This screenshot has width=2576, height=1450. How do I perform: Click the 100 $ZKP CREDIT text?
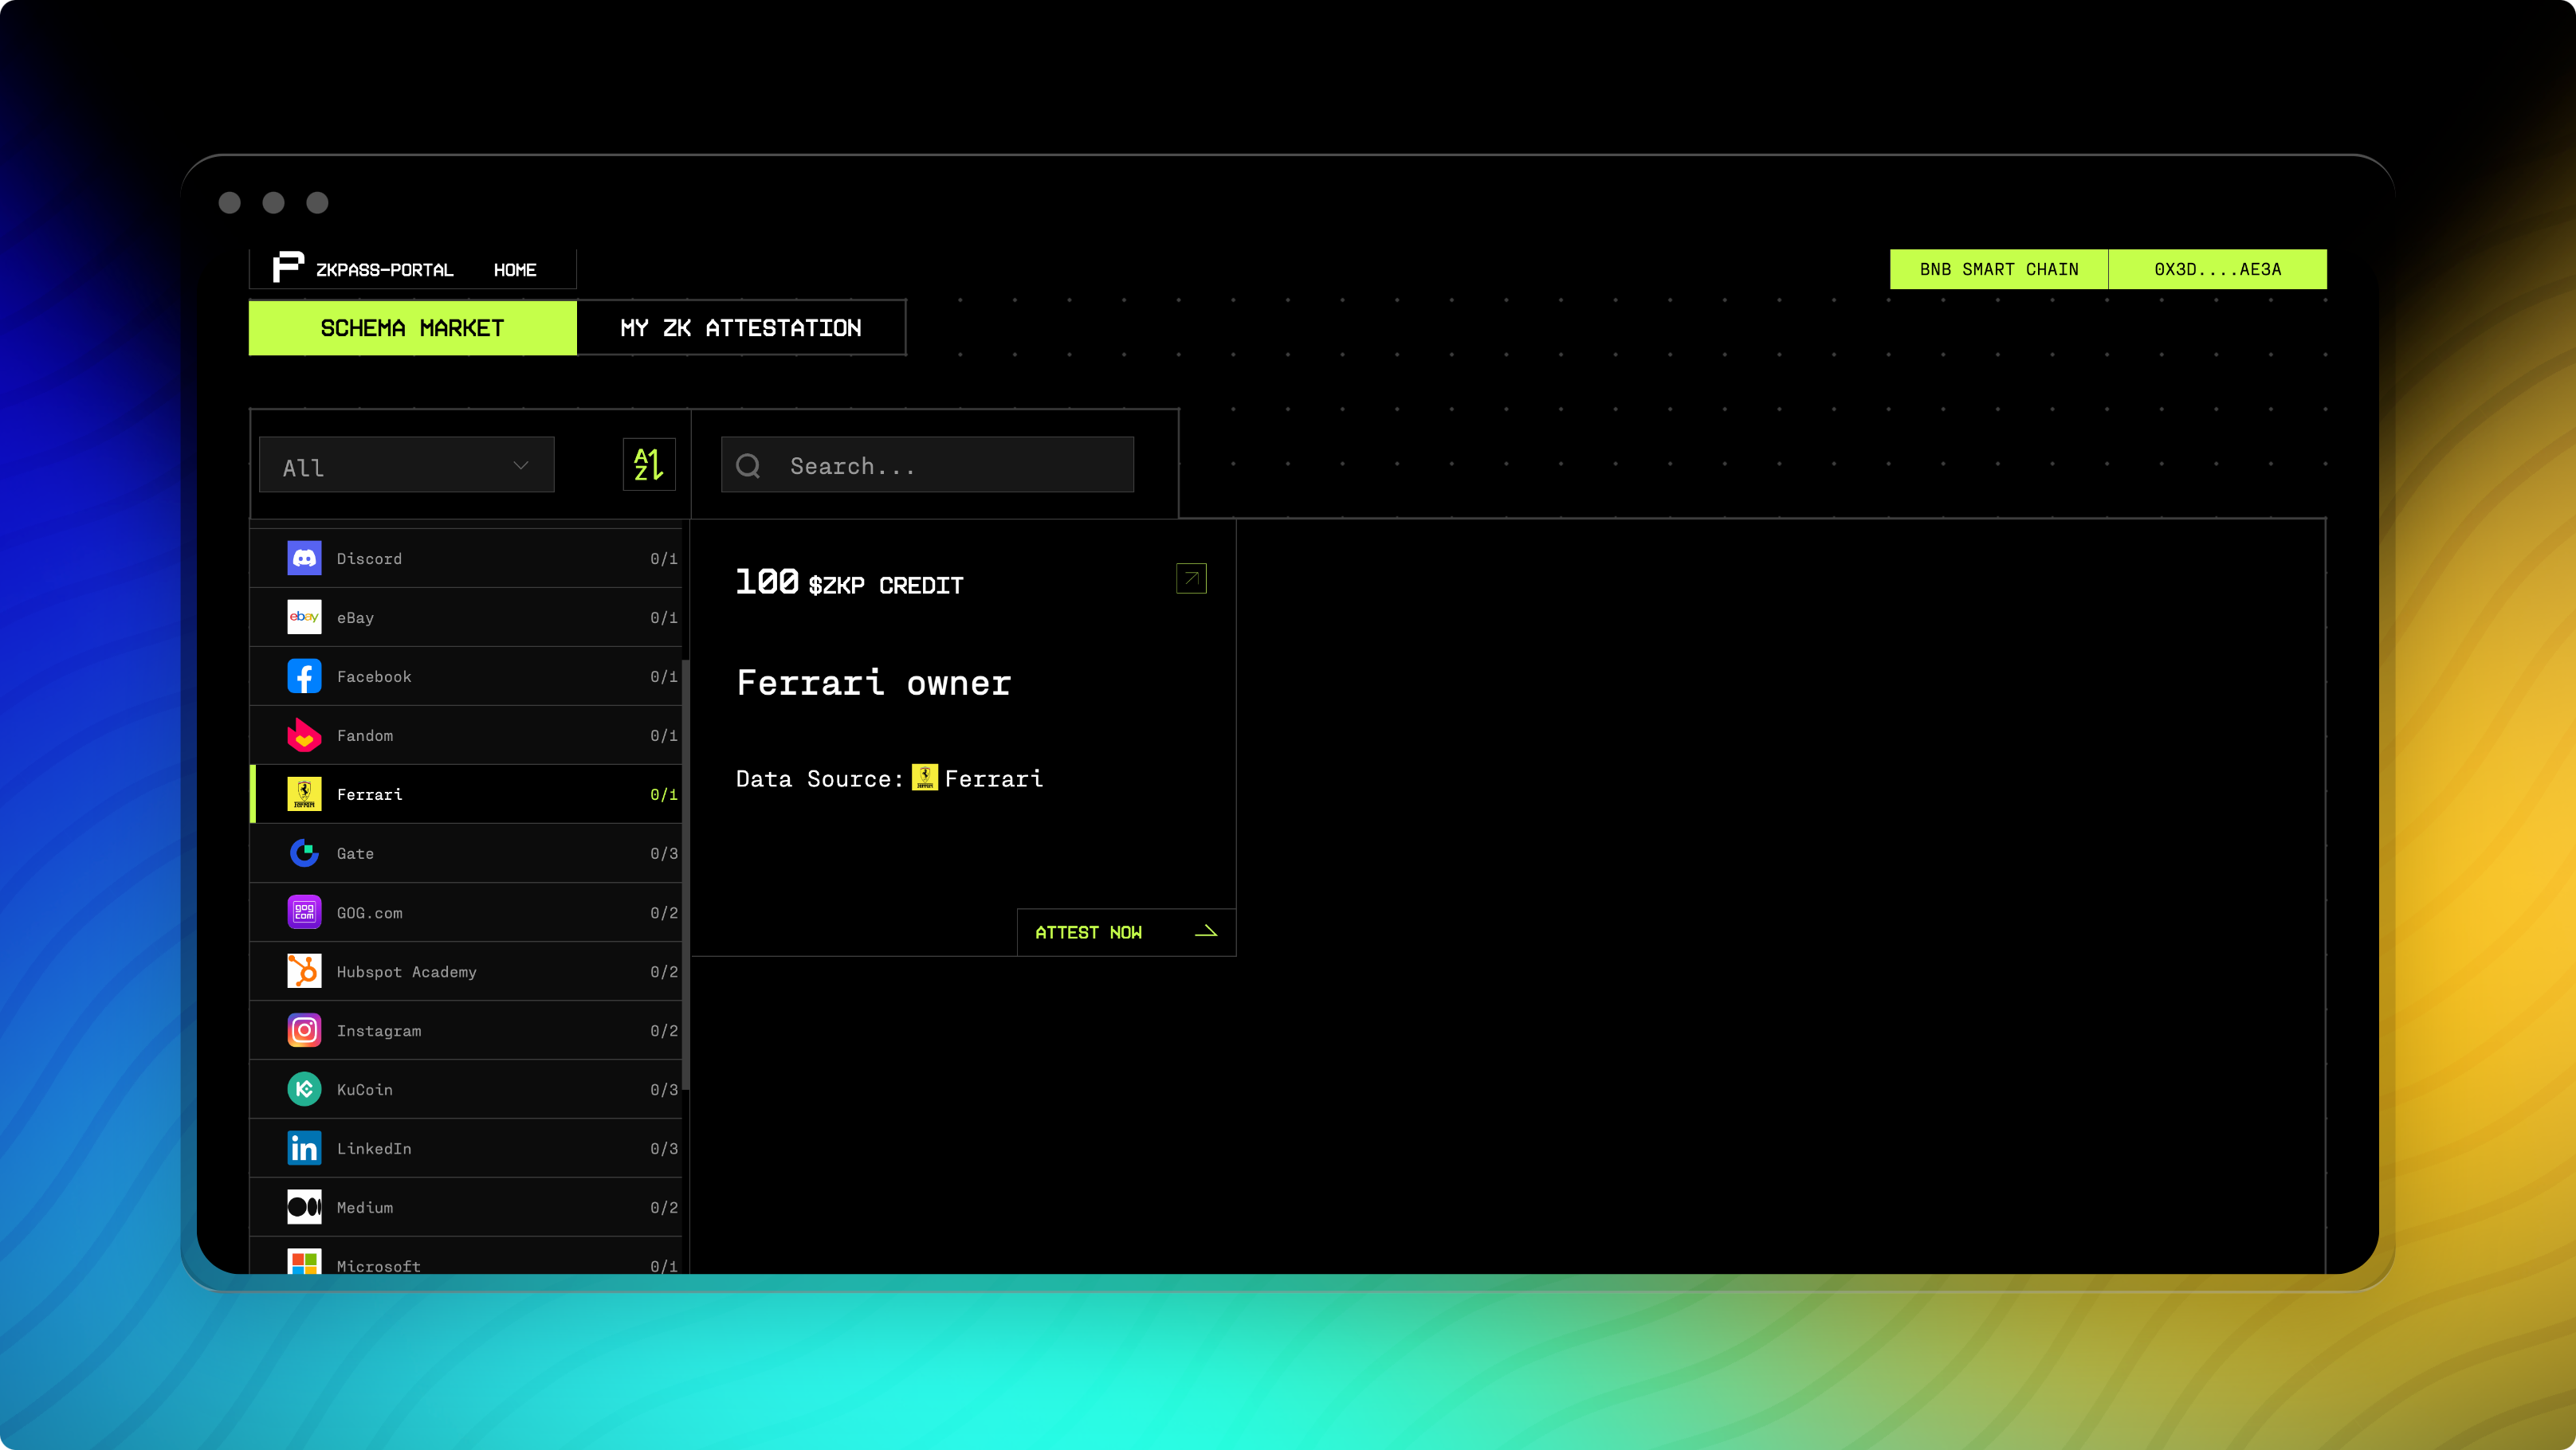(849, 582)
